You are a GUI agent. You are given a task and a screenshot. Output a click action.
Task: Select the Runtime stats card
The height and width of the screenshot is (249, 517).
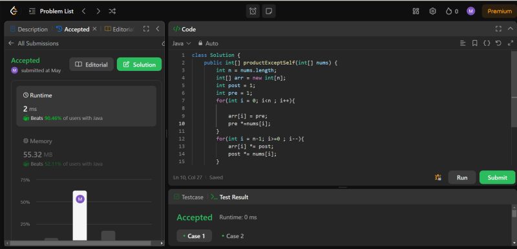87,106
